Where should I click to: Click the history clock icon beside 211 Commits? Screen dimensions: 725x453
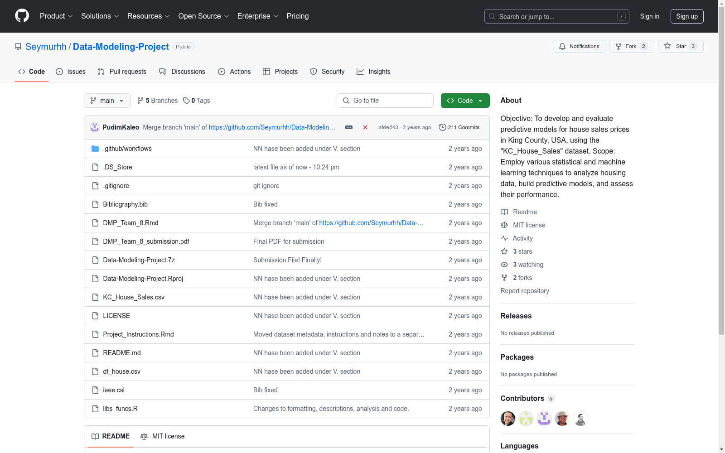click(x=443, y=127)
